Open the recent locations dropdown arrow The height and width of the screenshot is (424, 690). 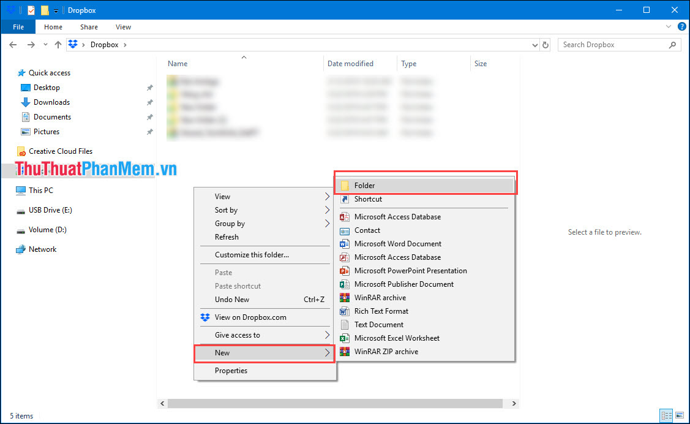(45, 45)
